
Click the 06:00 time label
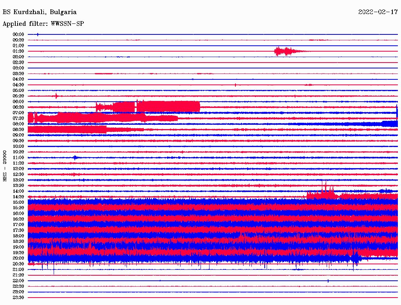click(18, 102)
